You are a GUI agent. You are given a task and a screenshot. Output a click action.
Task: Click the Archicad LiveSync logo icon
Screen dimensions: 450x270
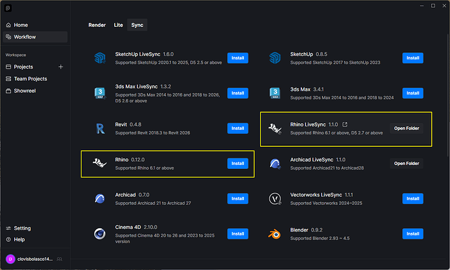point(275,164)
